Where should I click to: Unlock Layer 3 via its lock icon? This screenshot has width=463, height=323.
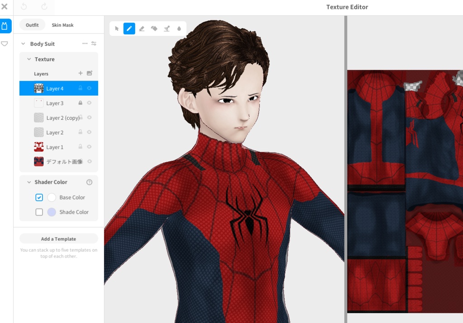80,103
